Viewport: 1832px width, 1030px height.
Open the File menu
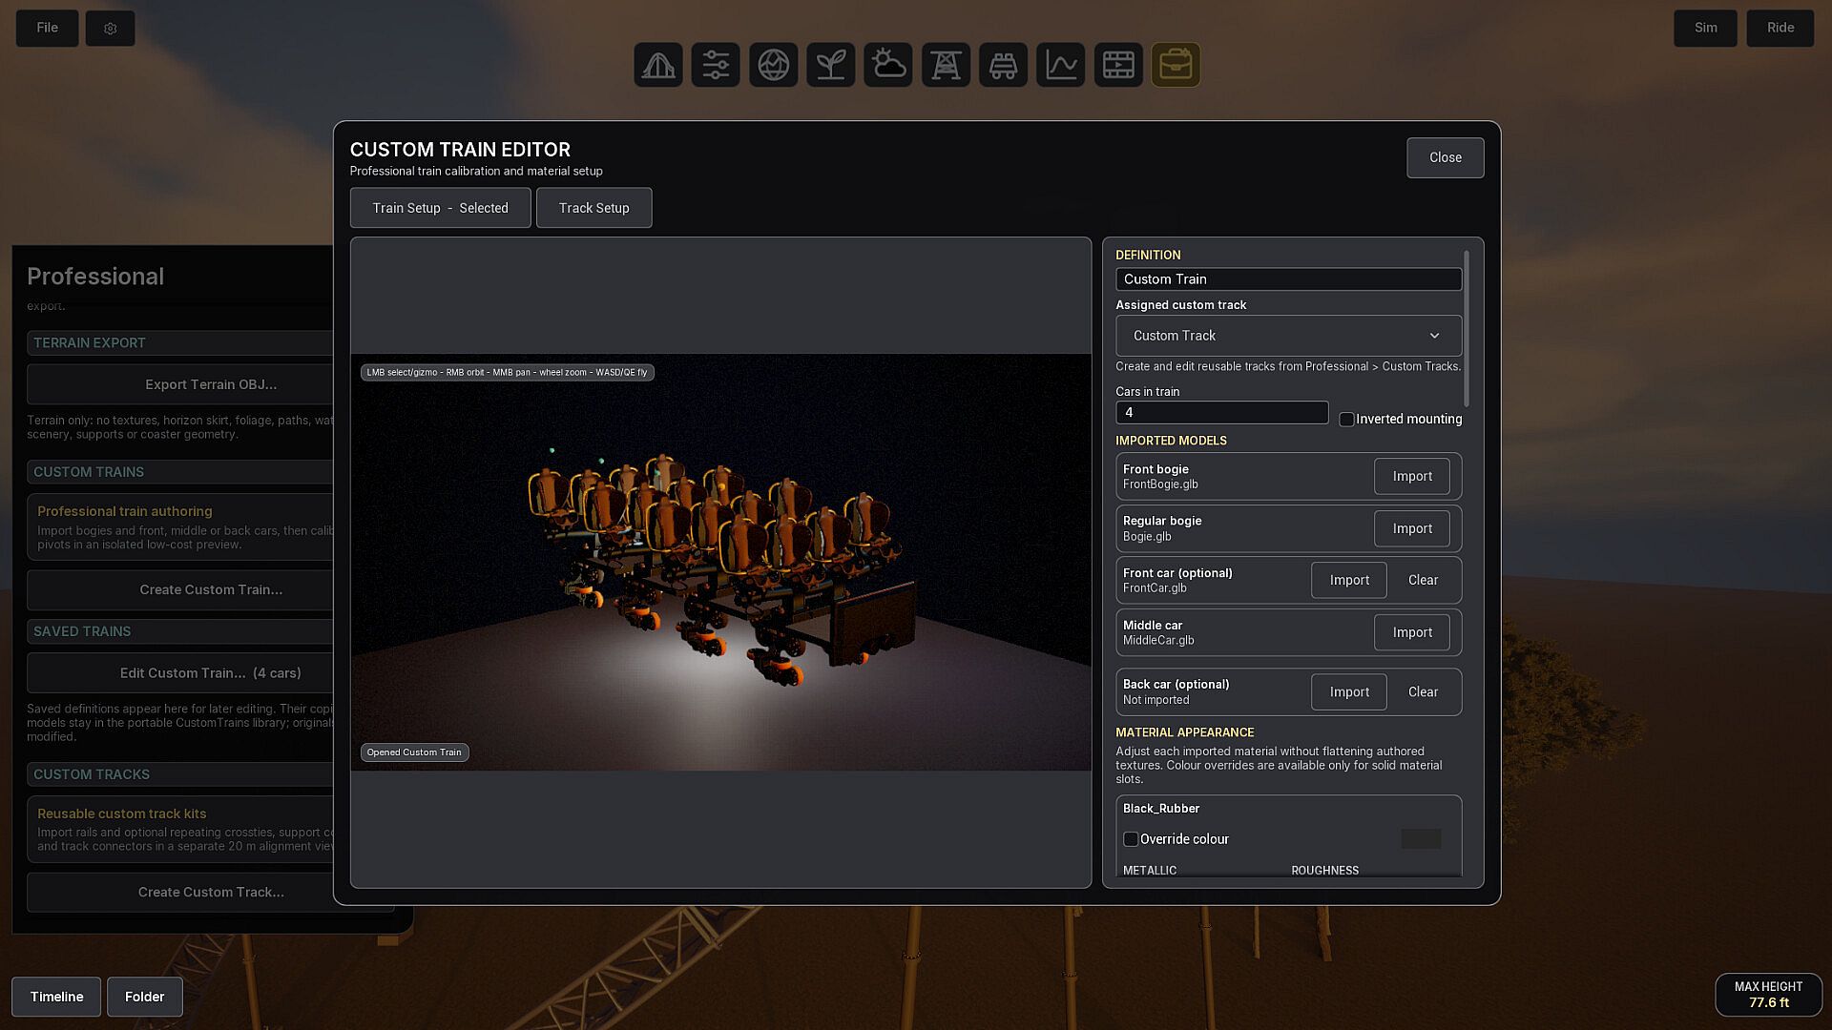coord(48,28)
